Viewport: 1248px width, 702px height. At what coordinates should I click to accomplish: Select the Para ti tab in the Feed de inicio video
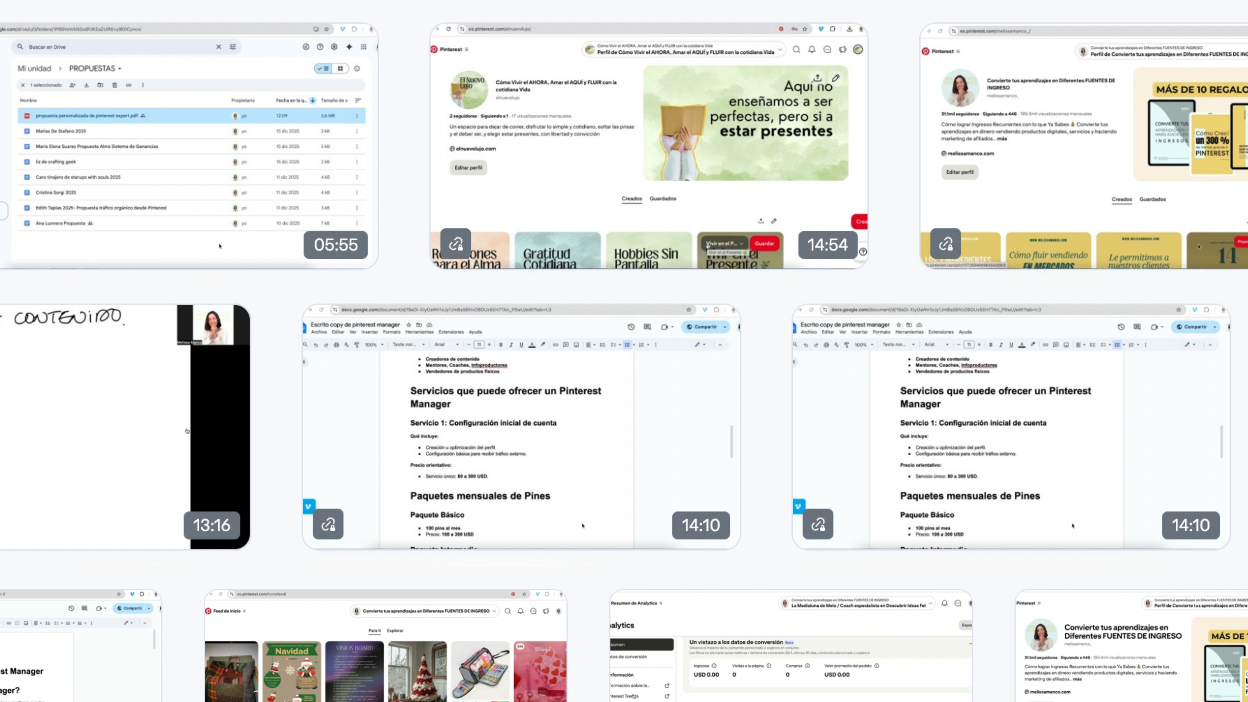(x=374, y=631)
